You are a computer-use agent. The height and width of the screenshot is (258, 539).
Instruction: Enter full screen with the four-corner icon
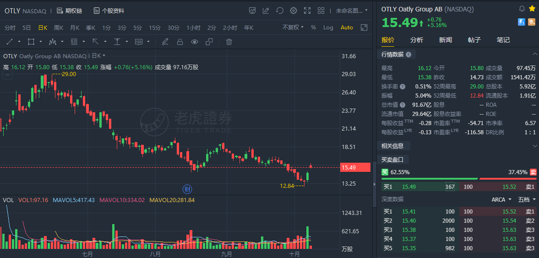tap(307, 11)
